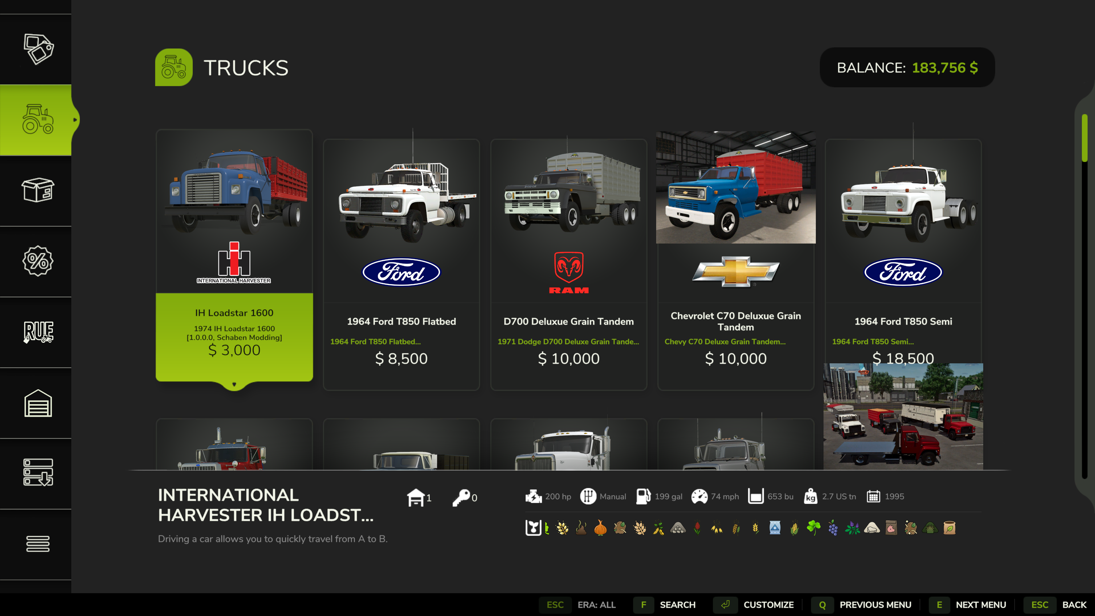Click the blue bag fill type icon
This screenshot has height=616, width=1095.
(x=775, y=528)
